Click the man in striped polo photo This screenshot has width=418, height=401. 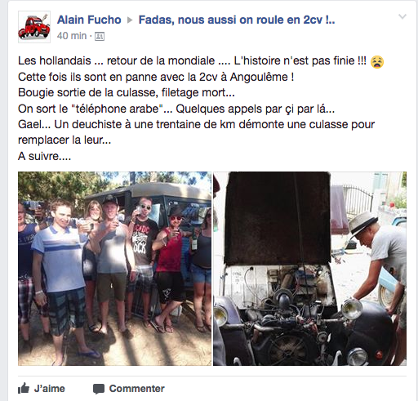click(x=61, y=278)
